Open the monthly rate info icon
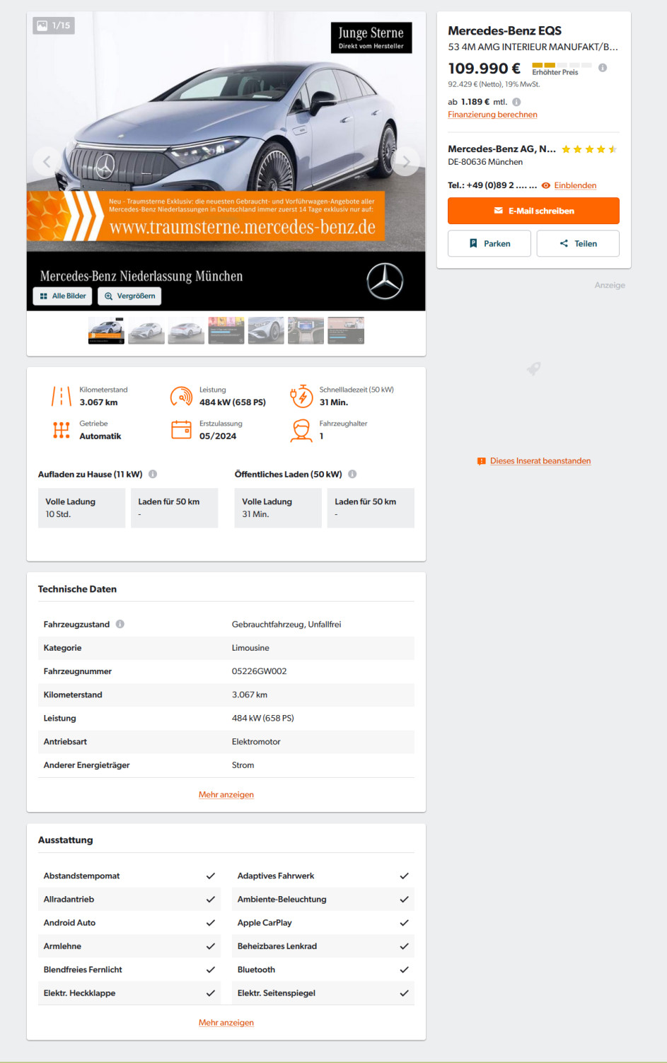The image size is (667, 1063). point(516,102)
